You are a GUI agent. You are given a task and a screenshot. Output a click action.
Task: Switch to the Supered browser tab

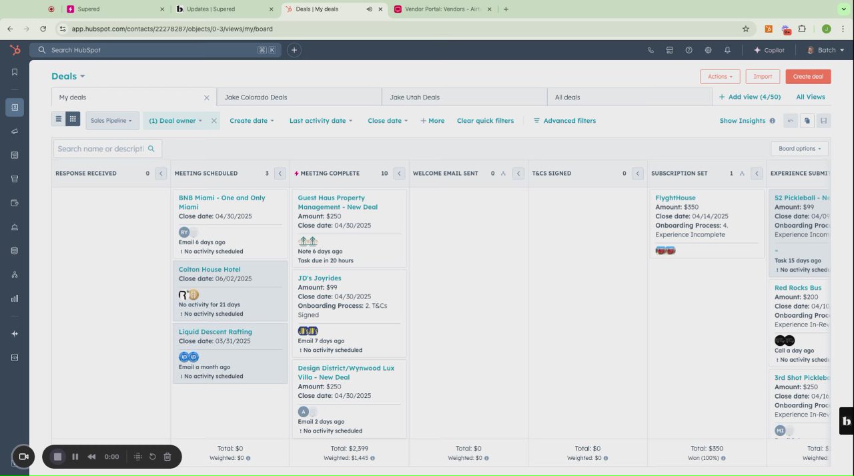116,9
